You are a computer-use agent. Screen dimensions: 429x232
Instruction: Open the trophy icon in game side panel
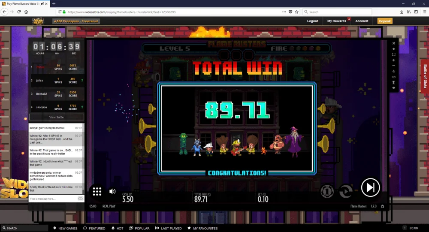(394, 82)
